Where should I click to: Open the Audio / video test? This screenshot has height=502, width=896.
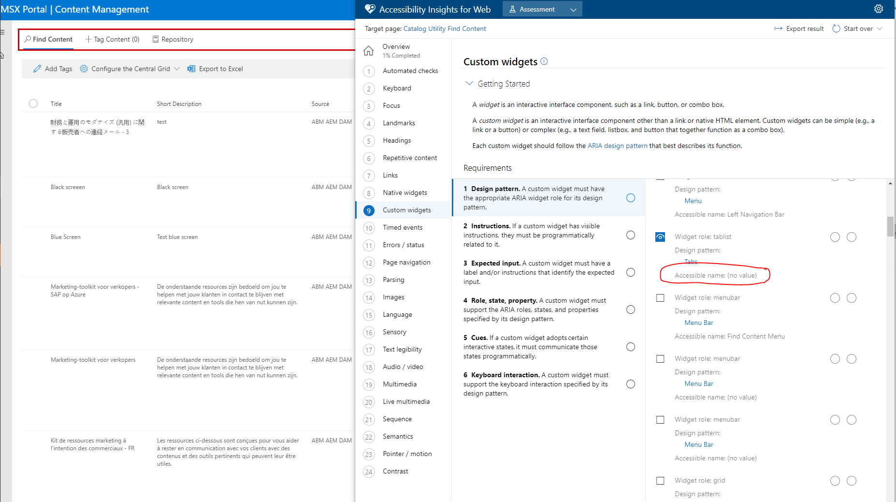(x=403, y=367)
